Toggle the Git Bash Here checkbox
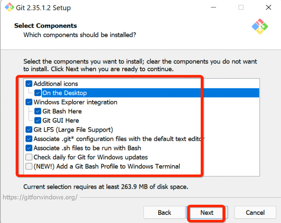Viewport: 281px width, 223px height. 37,111
